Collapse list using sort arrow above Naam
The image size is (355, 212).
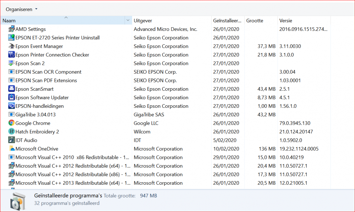(x=66, y=17)
